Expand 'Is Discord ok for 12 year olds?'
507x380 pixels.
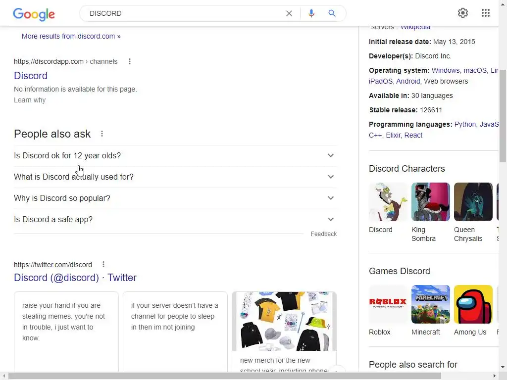[175, 156]
